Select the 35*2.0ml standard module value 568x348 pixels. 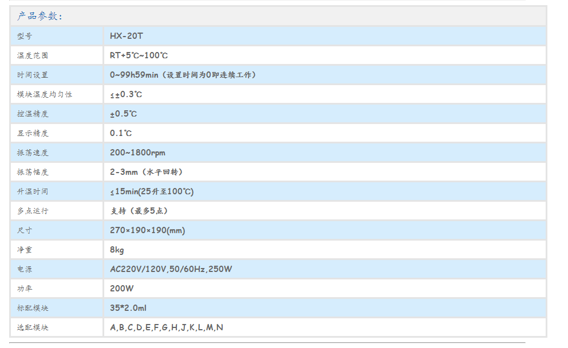(128, 308)
